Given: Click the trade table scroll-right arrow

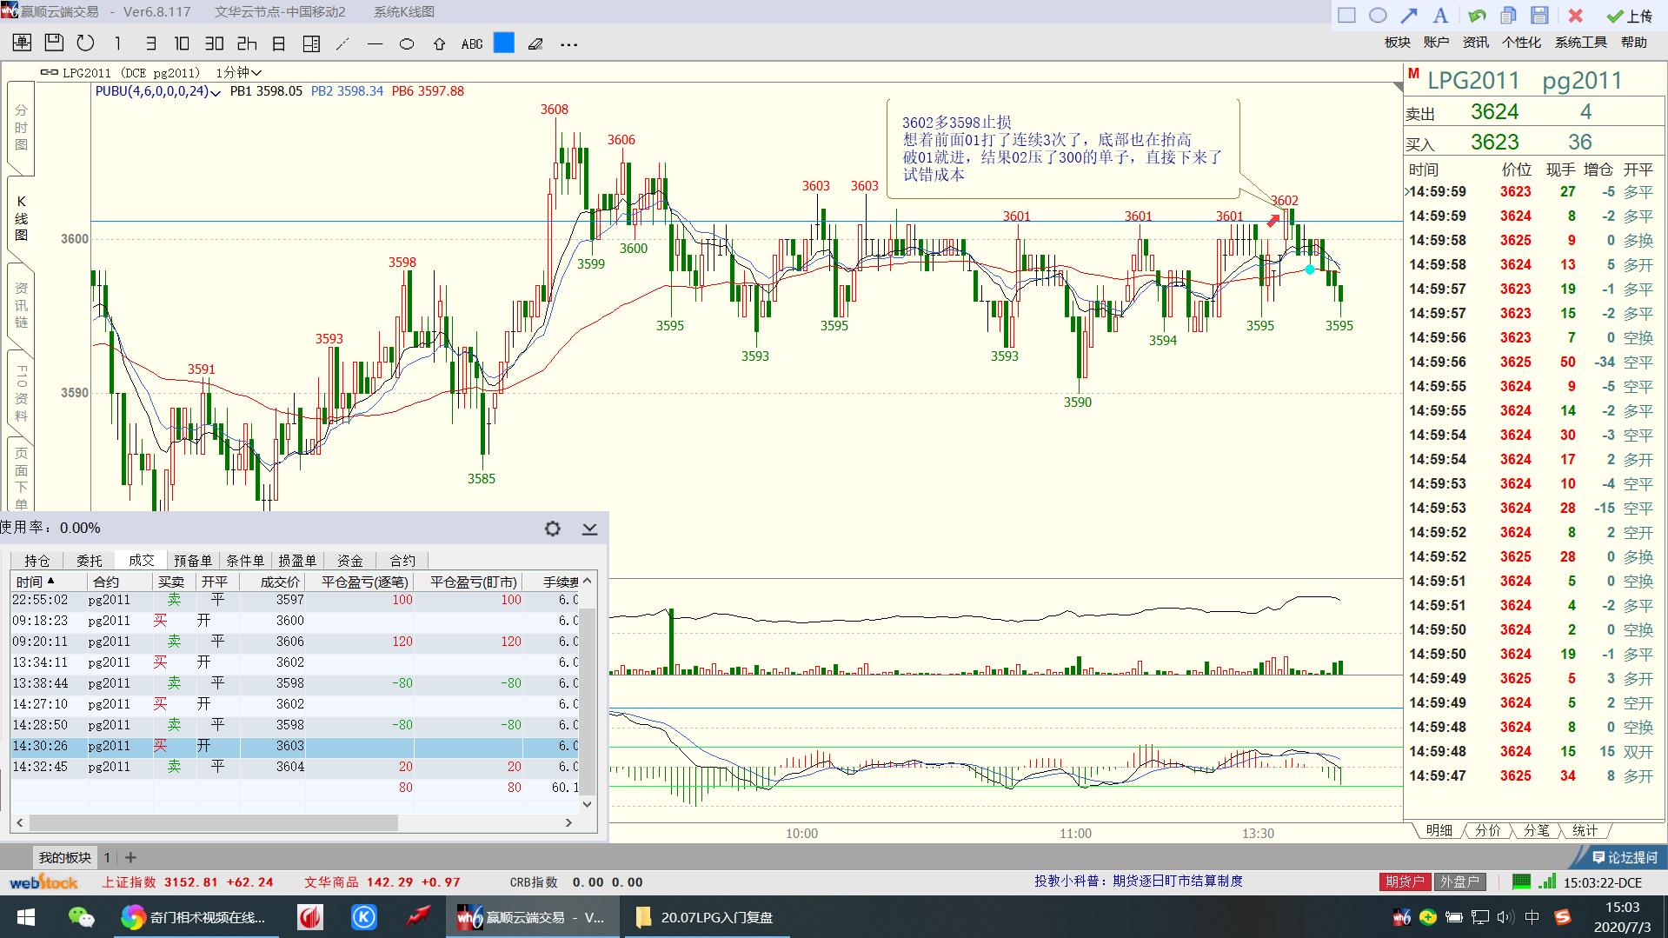Looking at the screenshot, I should (x=569, y=822).
